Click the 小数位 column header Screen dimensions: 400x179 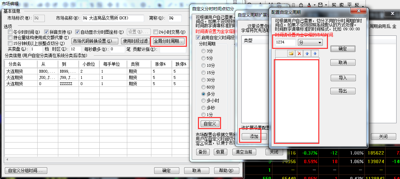point(89,64)
